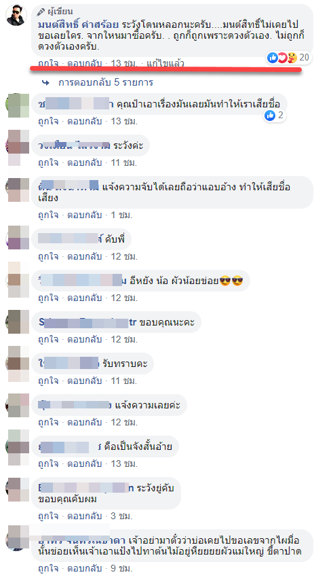
Task: Reply to comment saying ขอบคุณนะคะ
Action: click(x=84, y=339)
